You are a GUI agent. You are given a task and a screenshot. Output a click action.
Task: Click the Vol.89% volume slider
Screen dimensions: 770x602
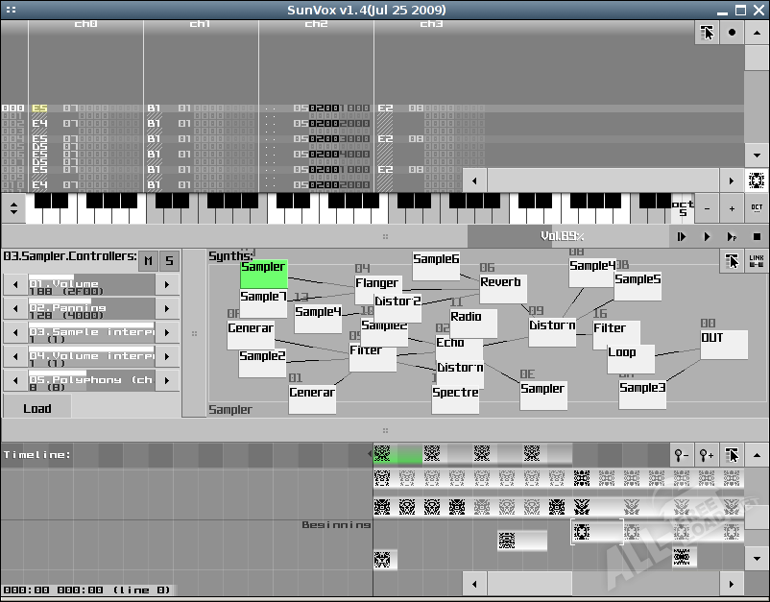562,236
